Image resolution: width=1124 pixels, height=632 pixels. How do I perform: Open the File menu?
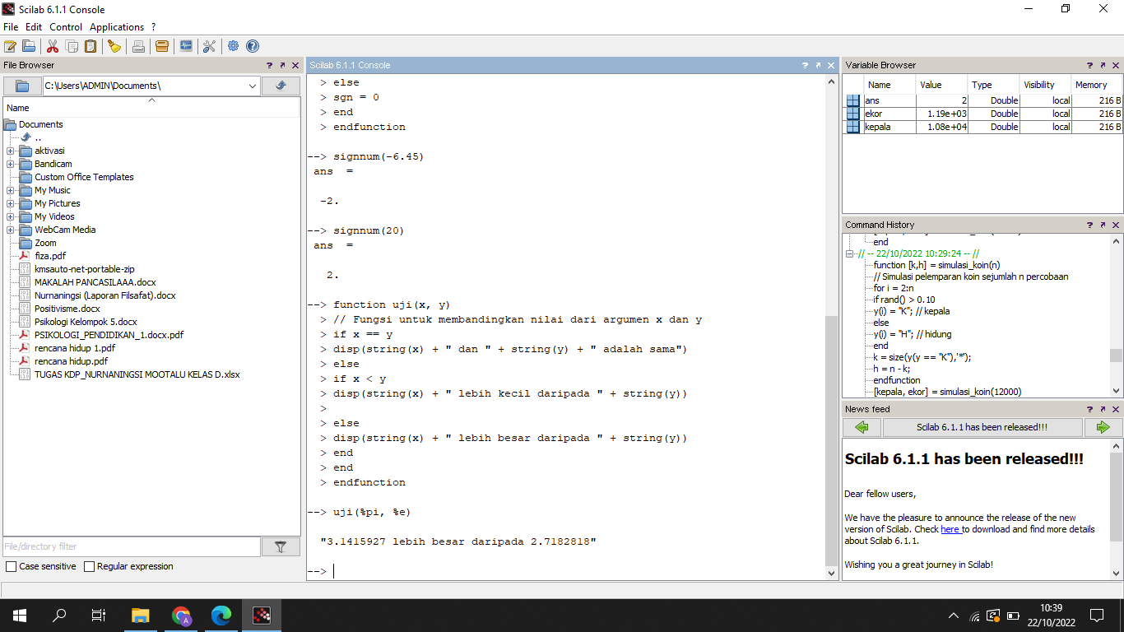(x=11, y=27)
